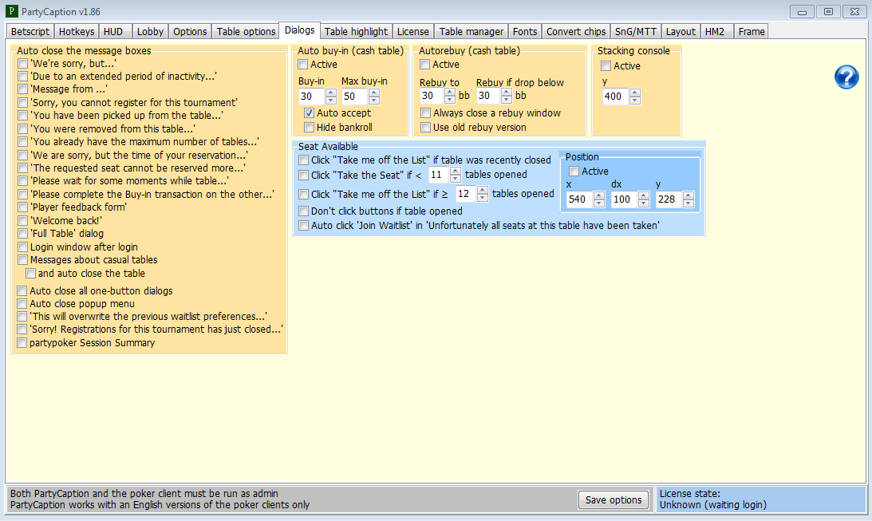Switch to SnG/MTT tab
This screenshot has height=521, width=872.
coord(636,32)
